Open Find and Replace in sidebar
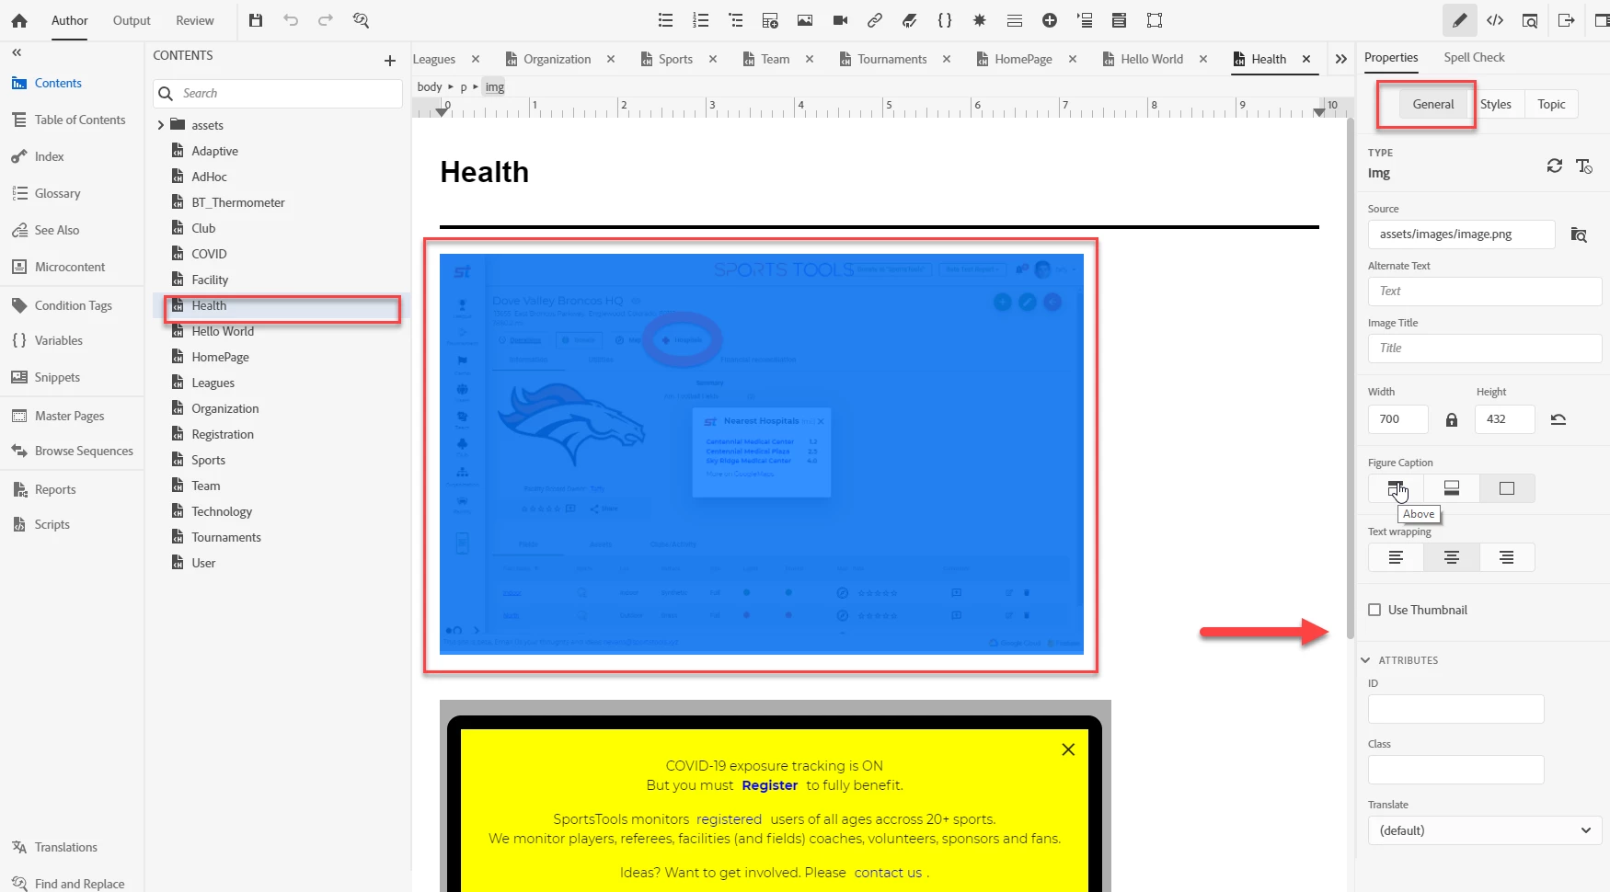Viewport: 1610px width, 892px height. [x=79, y=884]
